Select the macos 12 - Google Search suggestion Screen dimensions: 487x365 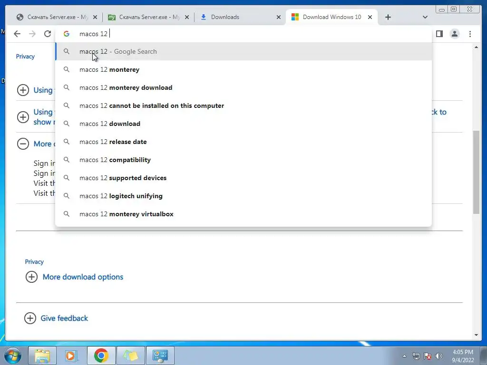click(243, 51)
